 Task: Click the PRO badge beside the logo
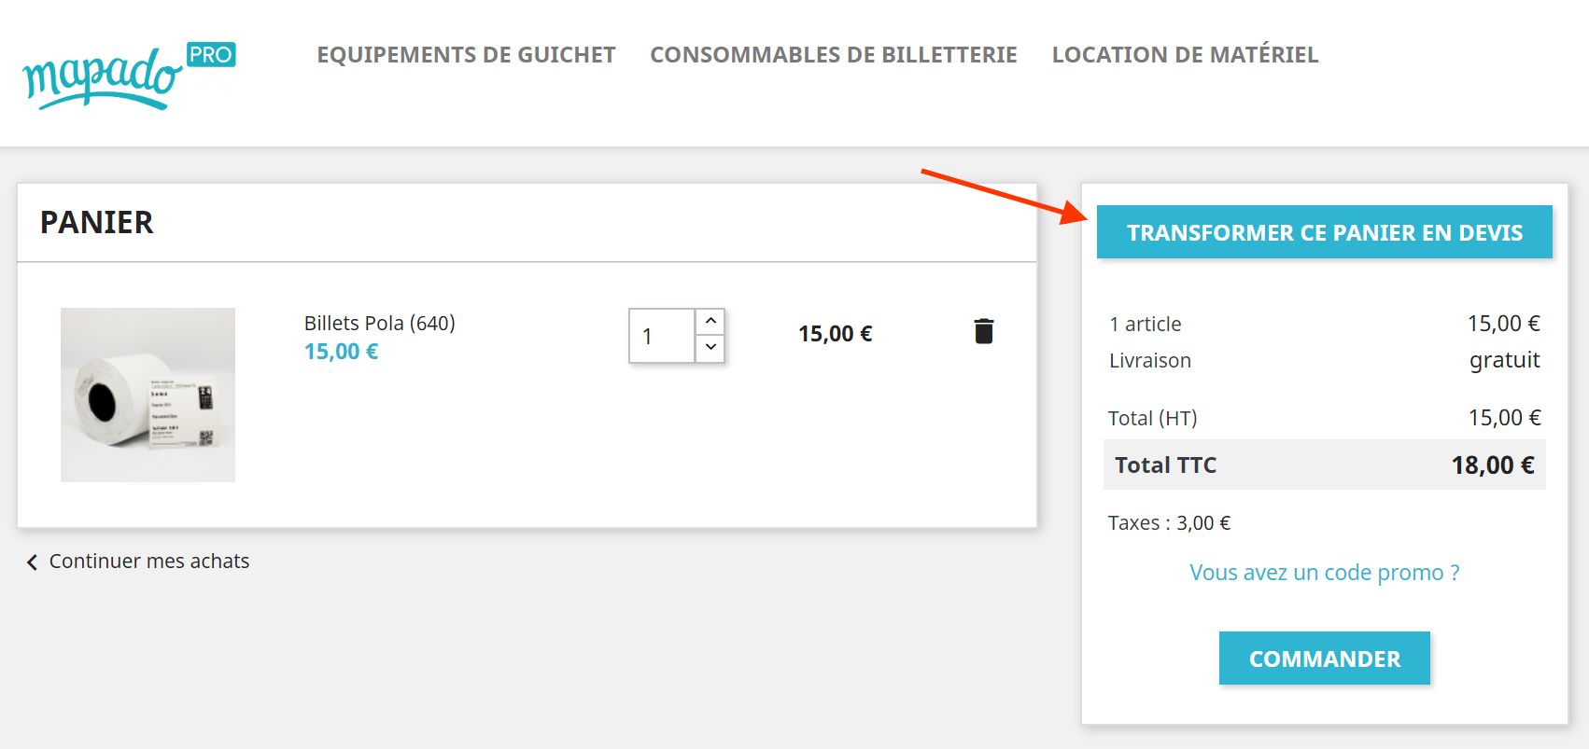point(211,55)
